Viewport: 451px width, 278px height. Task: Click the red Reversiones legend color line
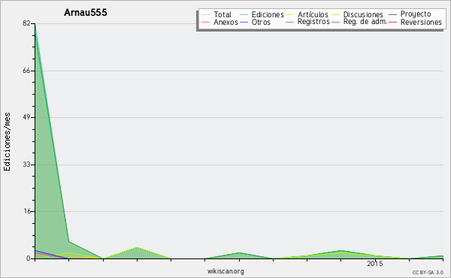[392, 22]
